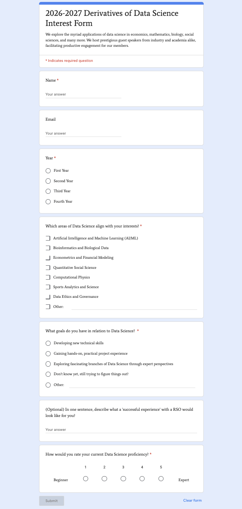The width and height of the screenshot is (242, 509).
Task: Choose the Second Year option
Action: point(48,181)
